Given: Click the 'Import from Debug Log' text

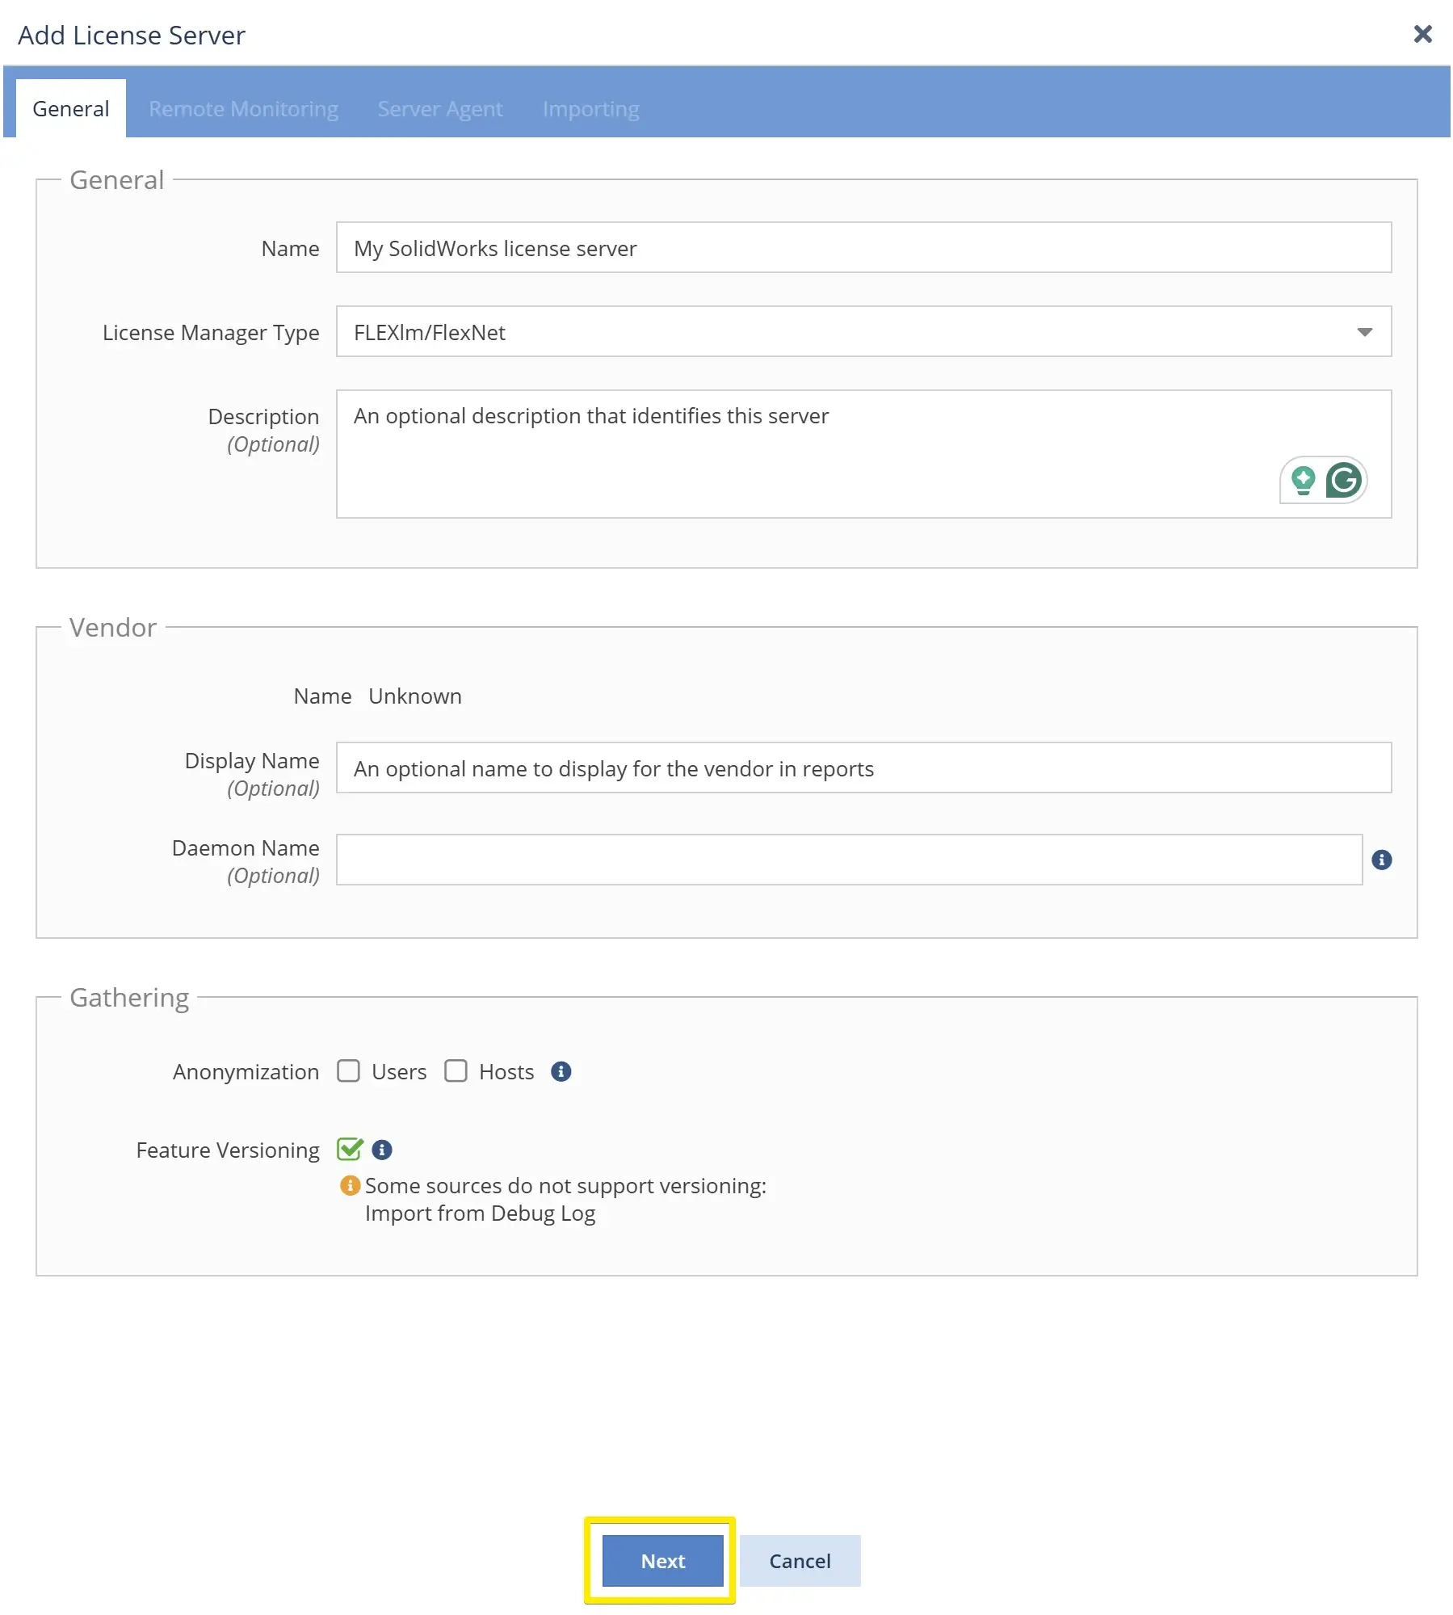Looking at the screenshot, I should click(480, 1213).
